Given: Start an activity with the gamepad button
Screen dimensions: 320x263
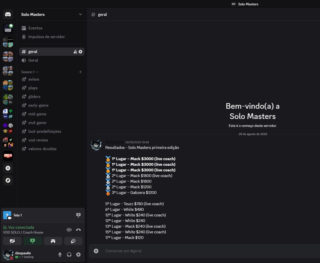Looking at the screenshot, I should [53, 241].
